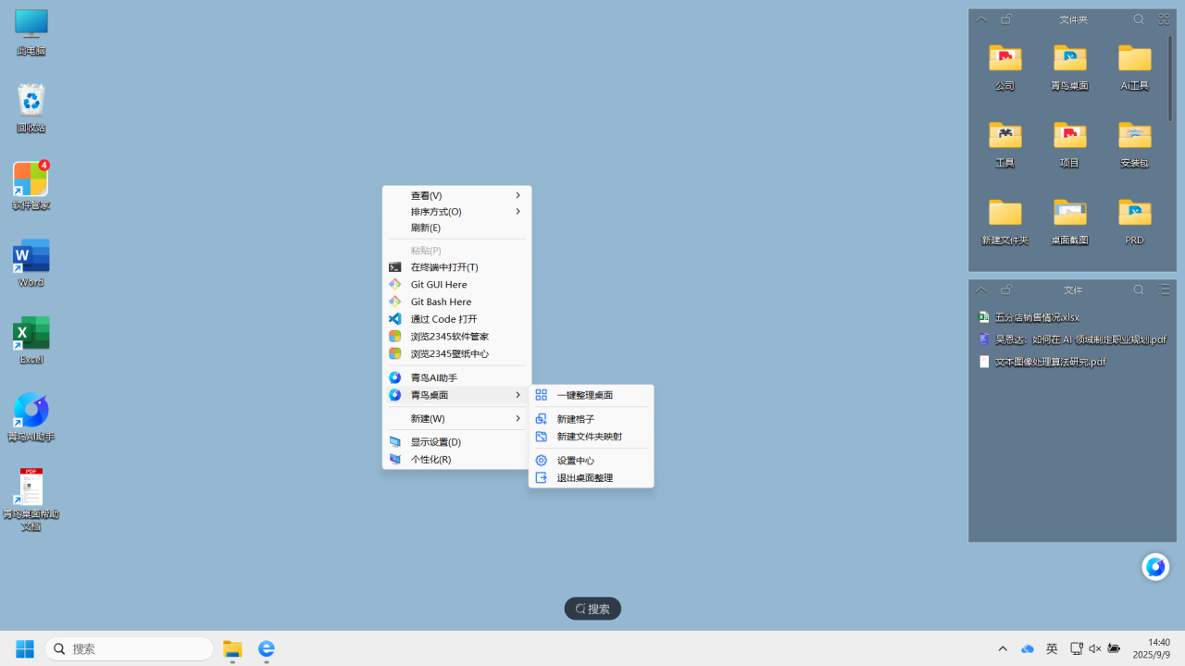Choose 浏览2345软件管家

457,337
